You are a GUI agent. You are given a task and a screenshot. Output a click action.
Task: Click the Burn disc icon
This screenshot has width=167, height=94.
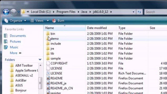54,21
